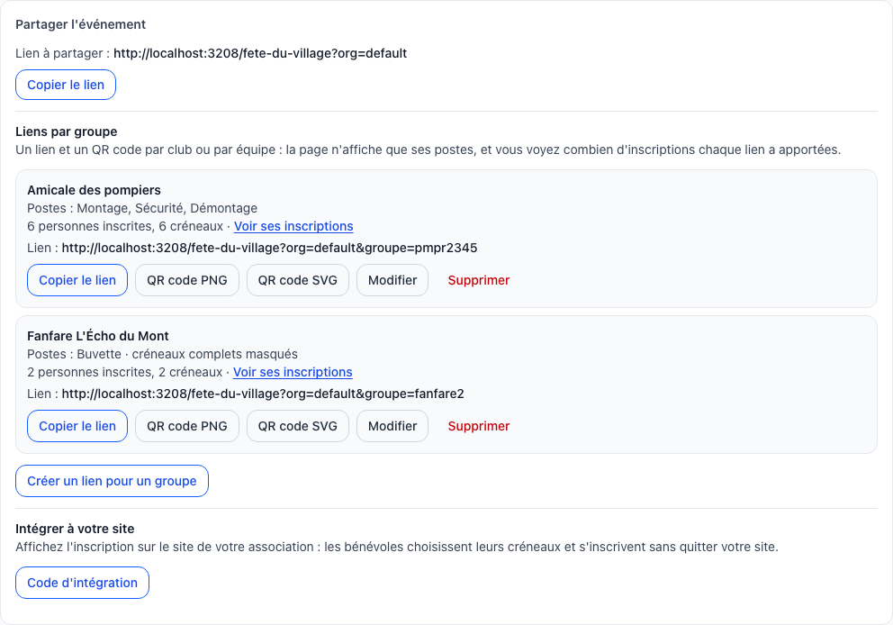Open the Code d'intégration button
Screen dimensions: 893x625
tap(82, 583)
